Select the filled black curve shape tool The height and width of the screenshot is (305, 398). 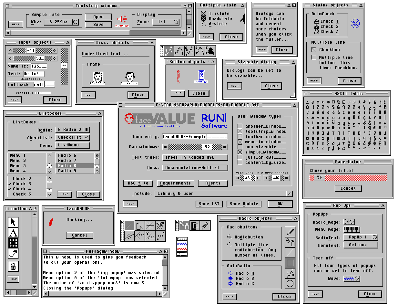pos(210,51)
